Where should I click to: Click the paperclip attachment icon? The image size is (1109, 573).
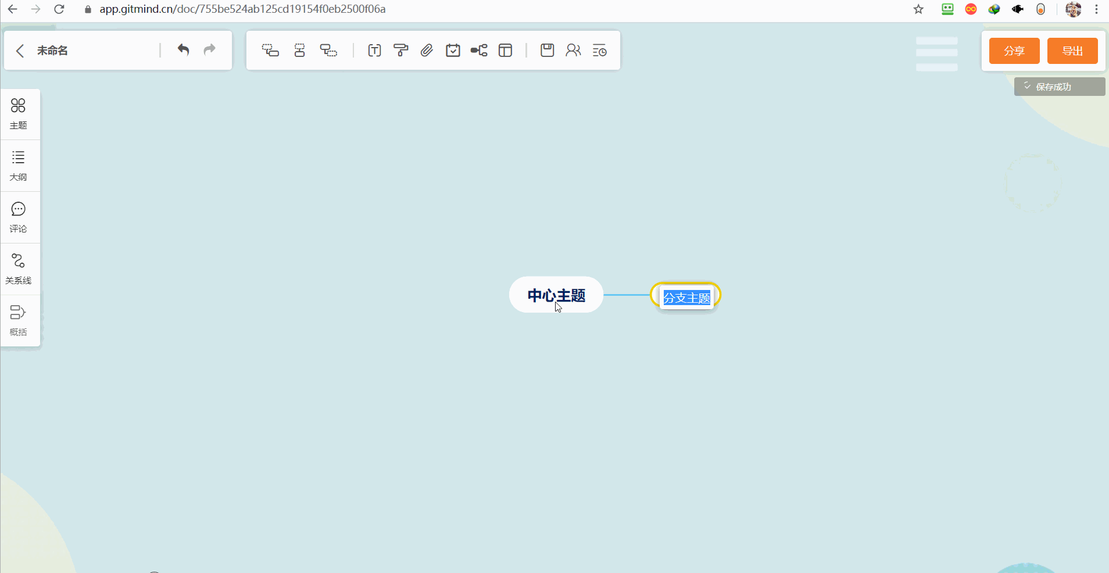(427, 51)
